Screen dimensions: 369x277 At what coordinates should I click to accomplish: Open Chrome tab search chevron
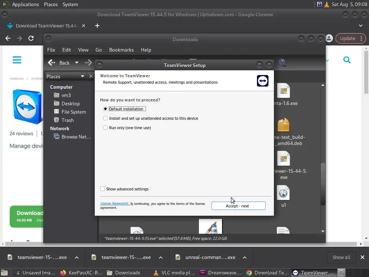tap(360, 26)
